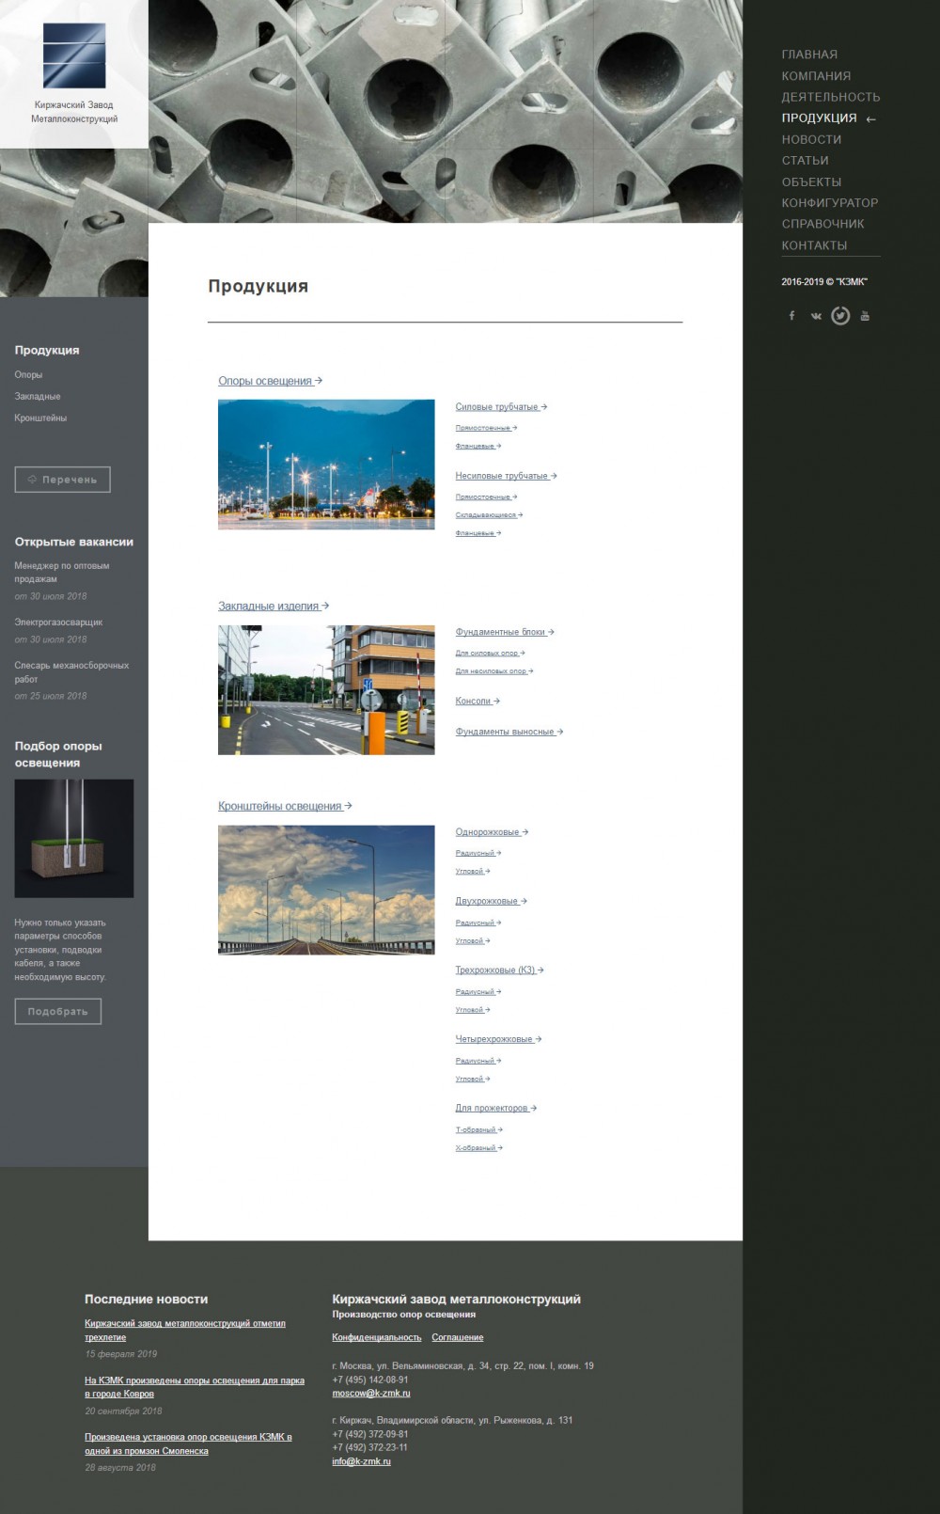940x1514 pixels.
Task: Click the Перечень button
Action: (x=62, y=480)
